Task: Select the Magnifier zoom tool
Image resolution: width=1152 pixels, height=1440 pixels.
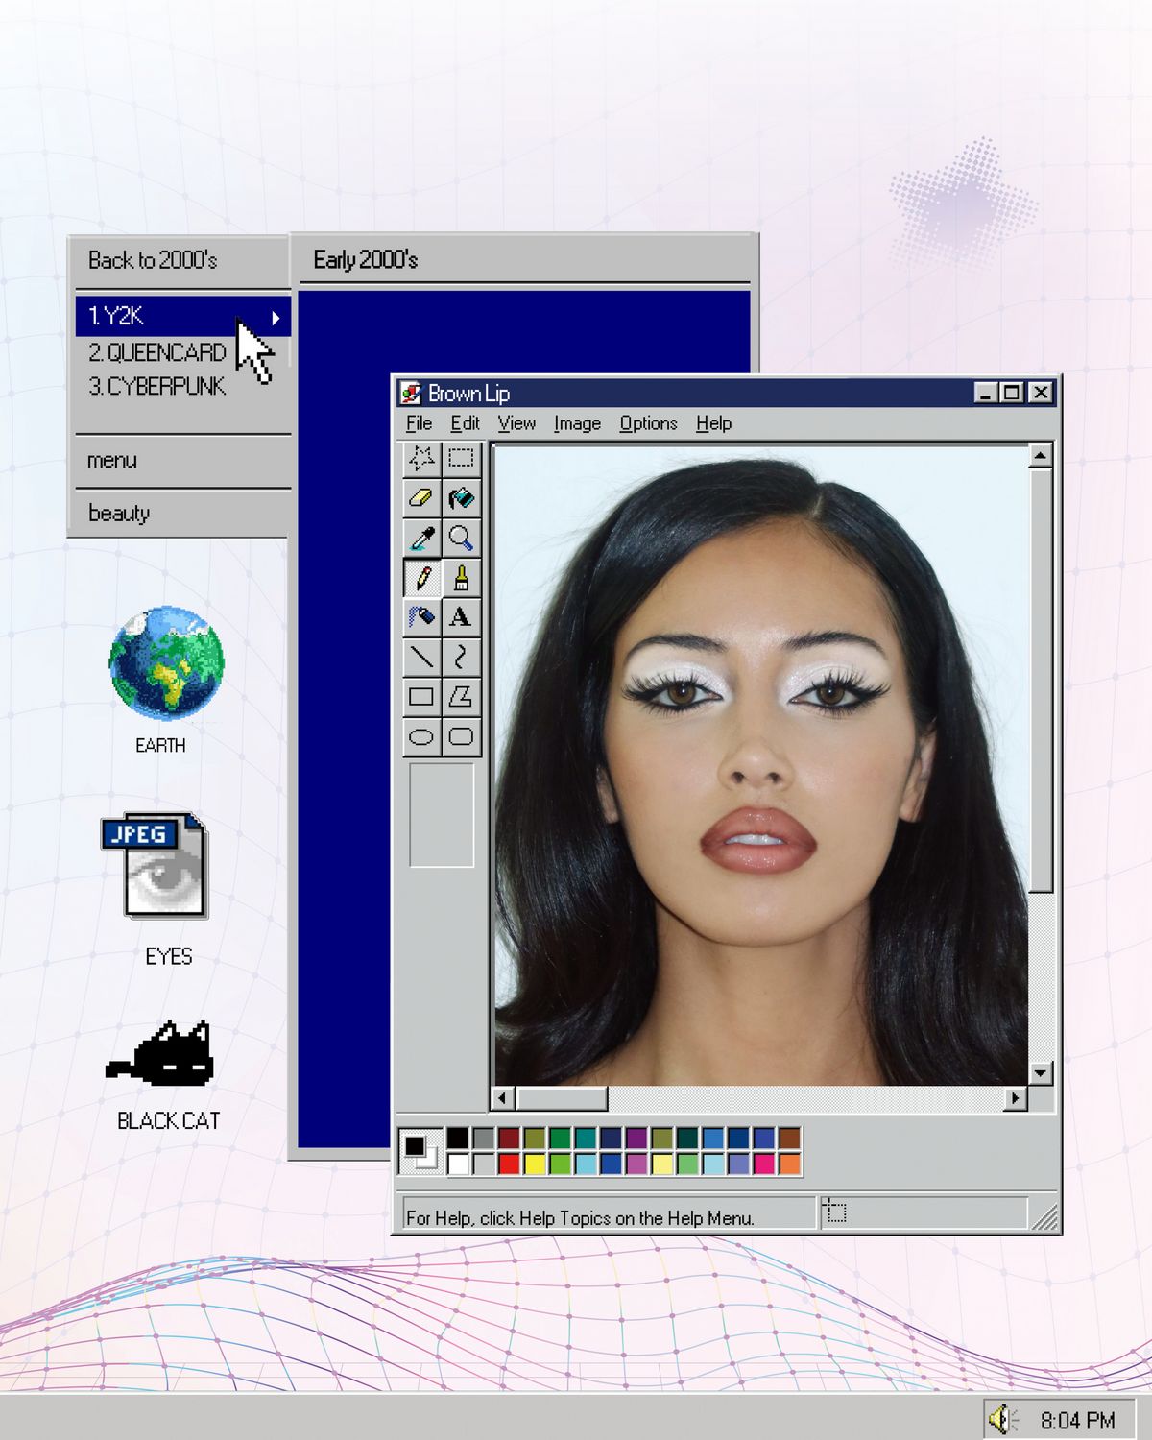Action: [462, 539]
